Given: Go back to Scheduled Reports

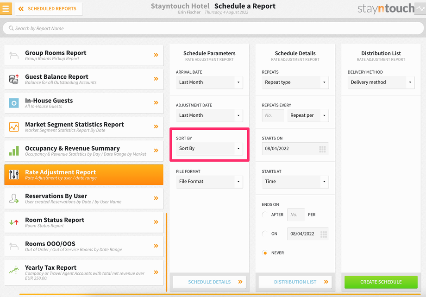Looking at the screenshot, I should coord(49,9).
